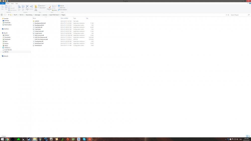The width and height of the screenshot is (251, 141).
Task: Open the Open dropdown in ribbon
Action: tap(54, 6)
